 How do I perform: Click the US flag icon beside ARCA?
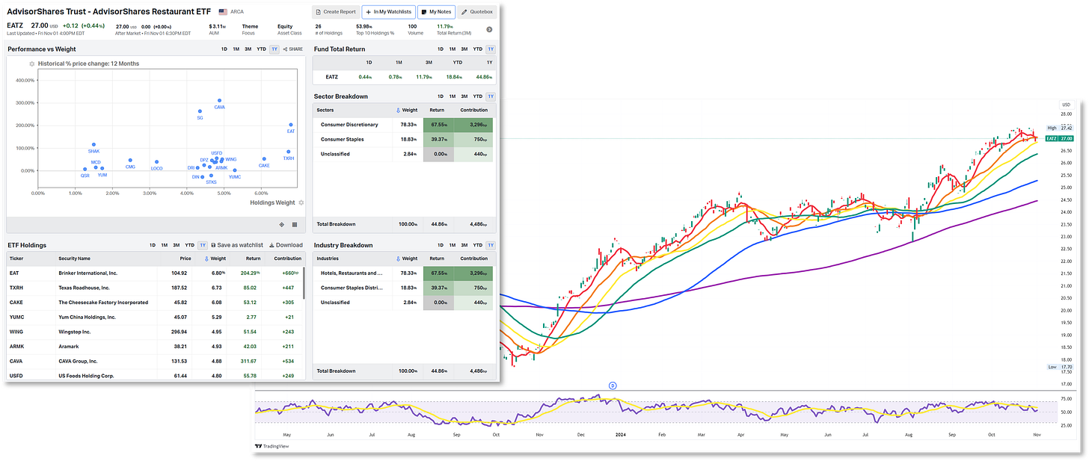pyautogui.click(x=223, y=12)
